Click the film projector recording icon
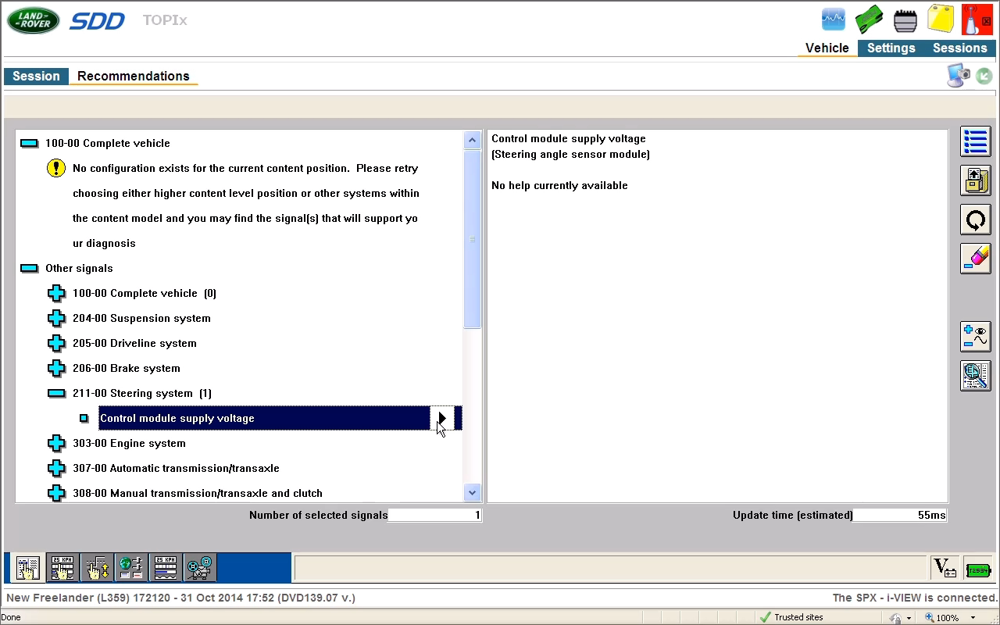The image size is (1000, 625). click(199, 568)
